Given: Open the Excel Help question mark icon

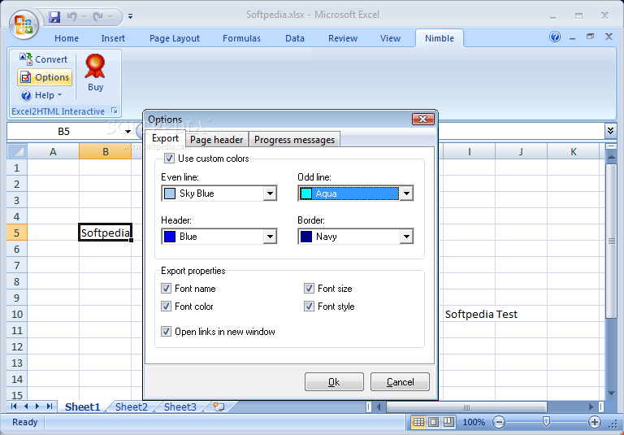Looking at the screenshot, I should click(555, 37).
